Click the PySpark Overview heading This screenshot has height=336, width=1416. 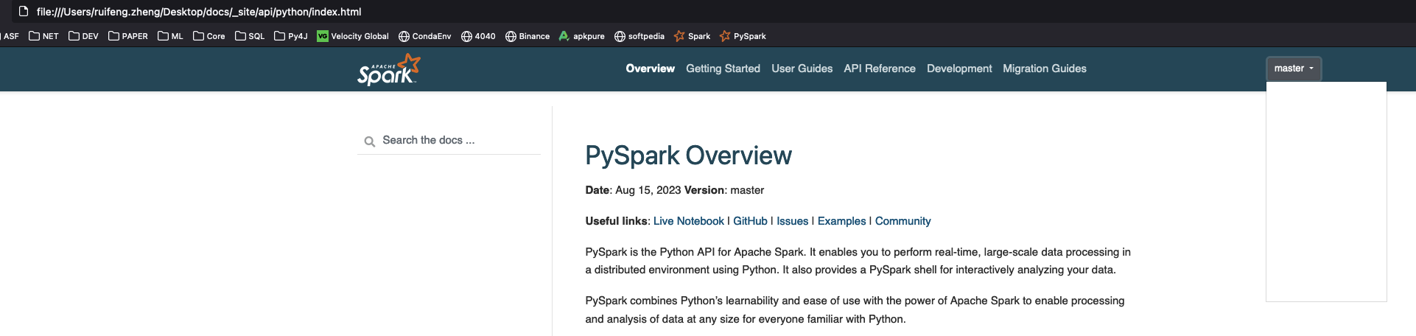pyautogui.click(x=688, y=155)
